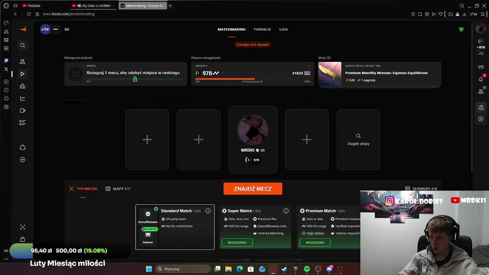Image resolution: width=489 pixels, height=275 pixels.
Task: Toggle Zweryfikowano verified matching option
Action: tap(148, 217)
